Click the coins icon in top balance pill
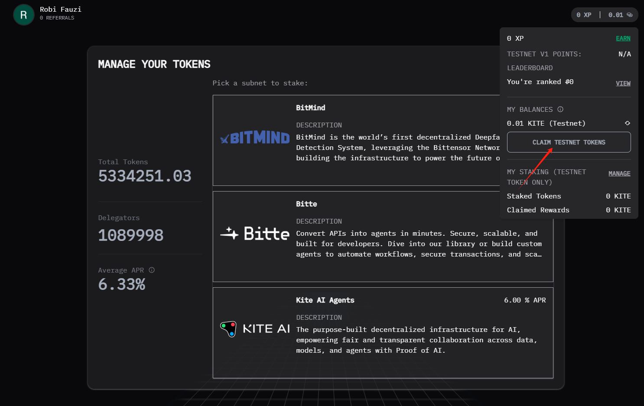 pyautogui.click(x=630, y=15)
